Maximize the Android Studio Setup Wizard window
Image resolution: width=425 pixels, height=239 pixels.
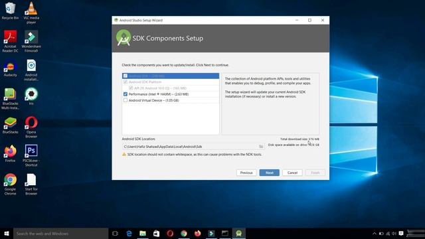(309, 20)
